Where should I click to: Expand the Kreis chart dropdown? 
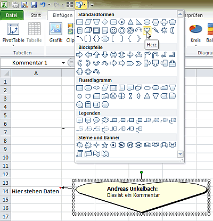[x=195, y=45]
